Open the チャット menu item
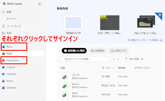The image size is (165, 101). click(x=11, y=19)
